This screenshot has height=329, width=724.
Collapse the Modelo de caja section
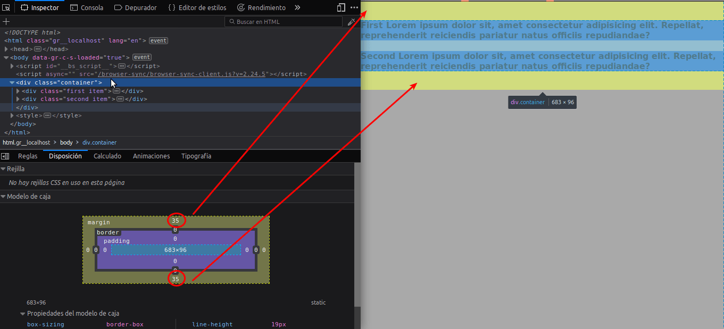[3, 197]
